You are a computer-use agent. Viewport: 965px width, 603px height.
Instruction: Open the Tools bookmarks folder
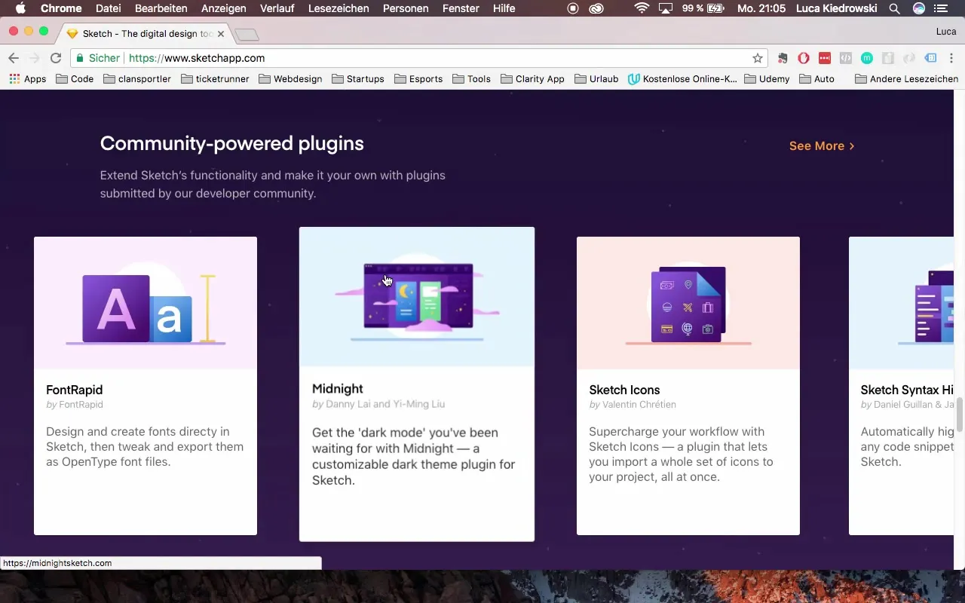(472, 78)
